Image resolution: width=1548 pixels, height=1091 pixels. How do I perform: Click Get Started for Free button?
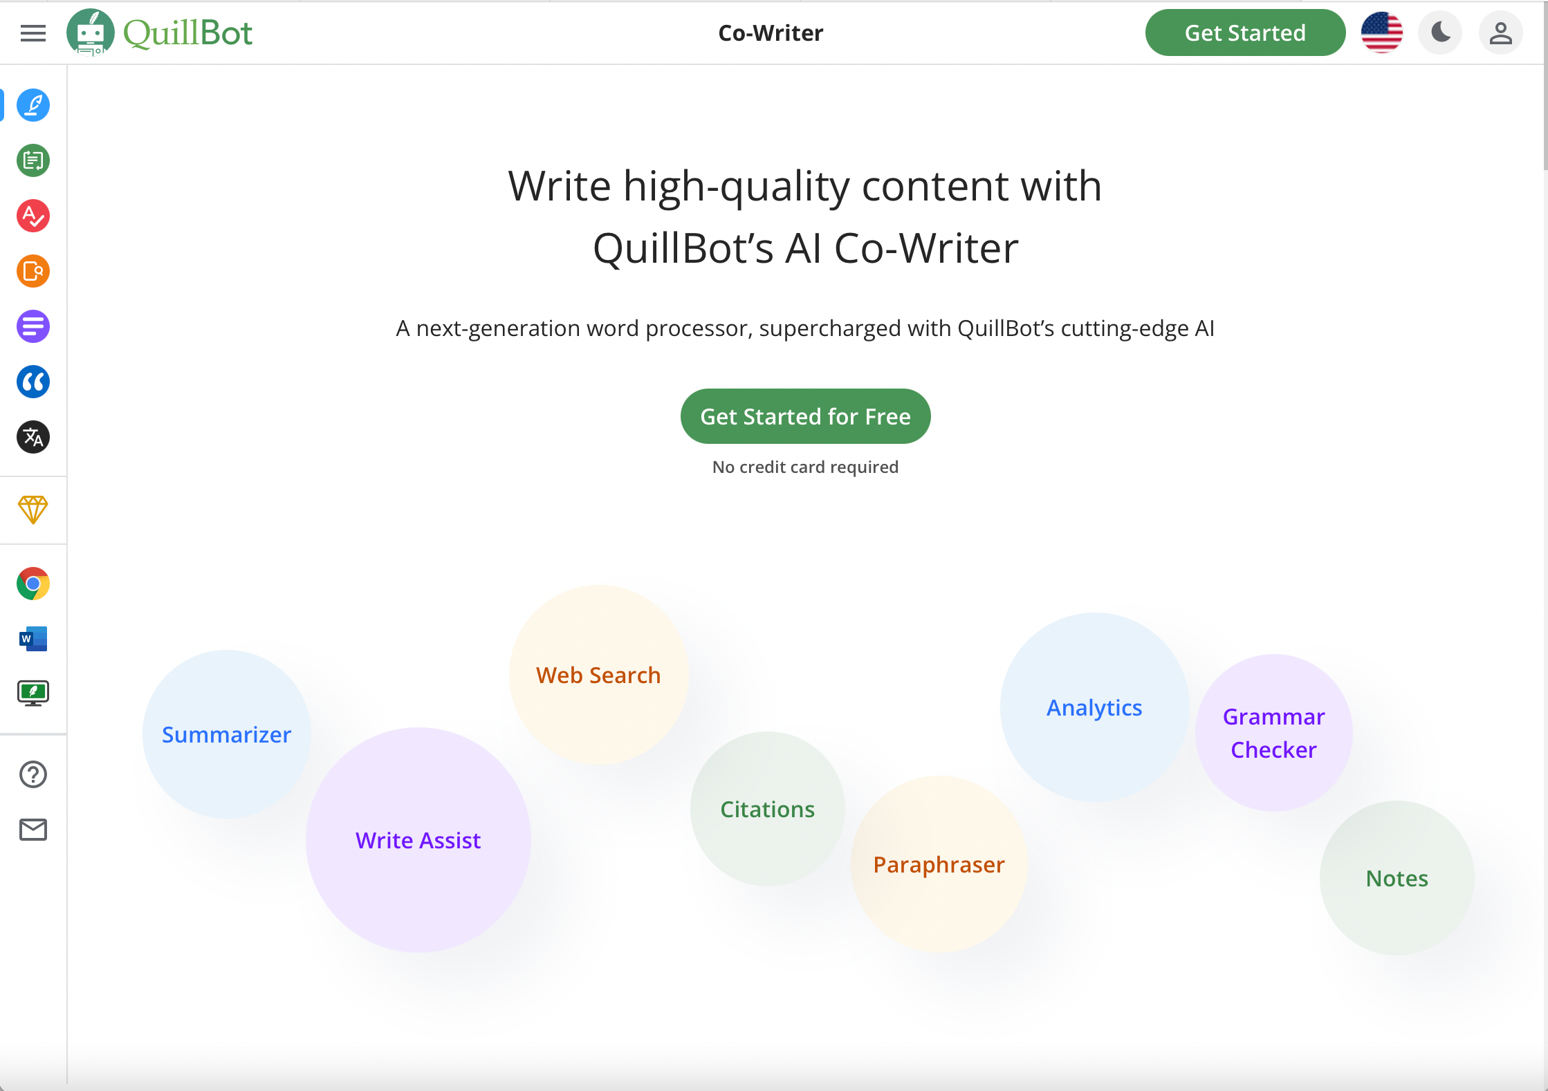(805, 416)
